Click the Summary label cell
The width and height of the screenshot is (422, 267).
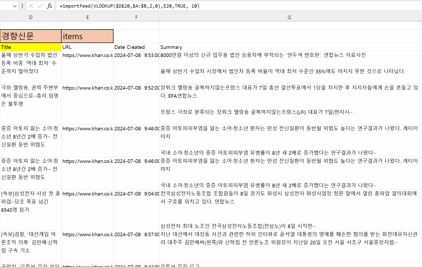289,47
